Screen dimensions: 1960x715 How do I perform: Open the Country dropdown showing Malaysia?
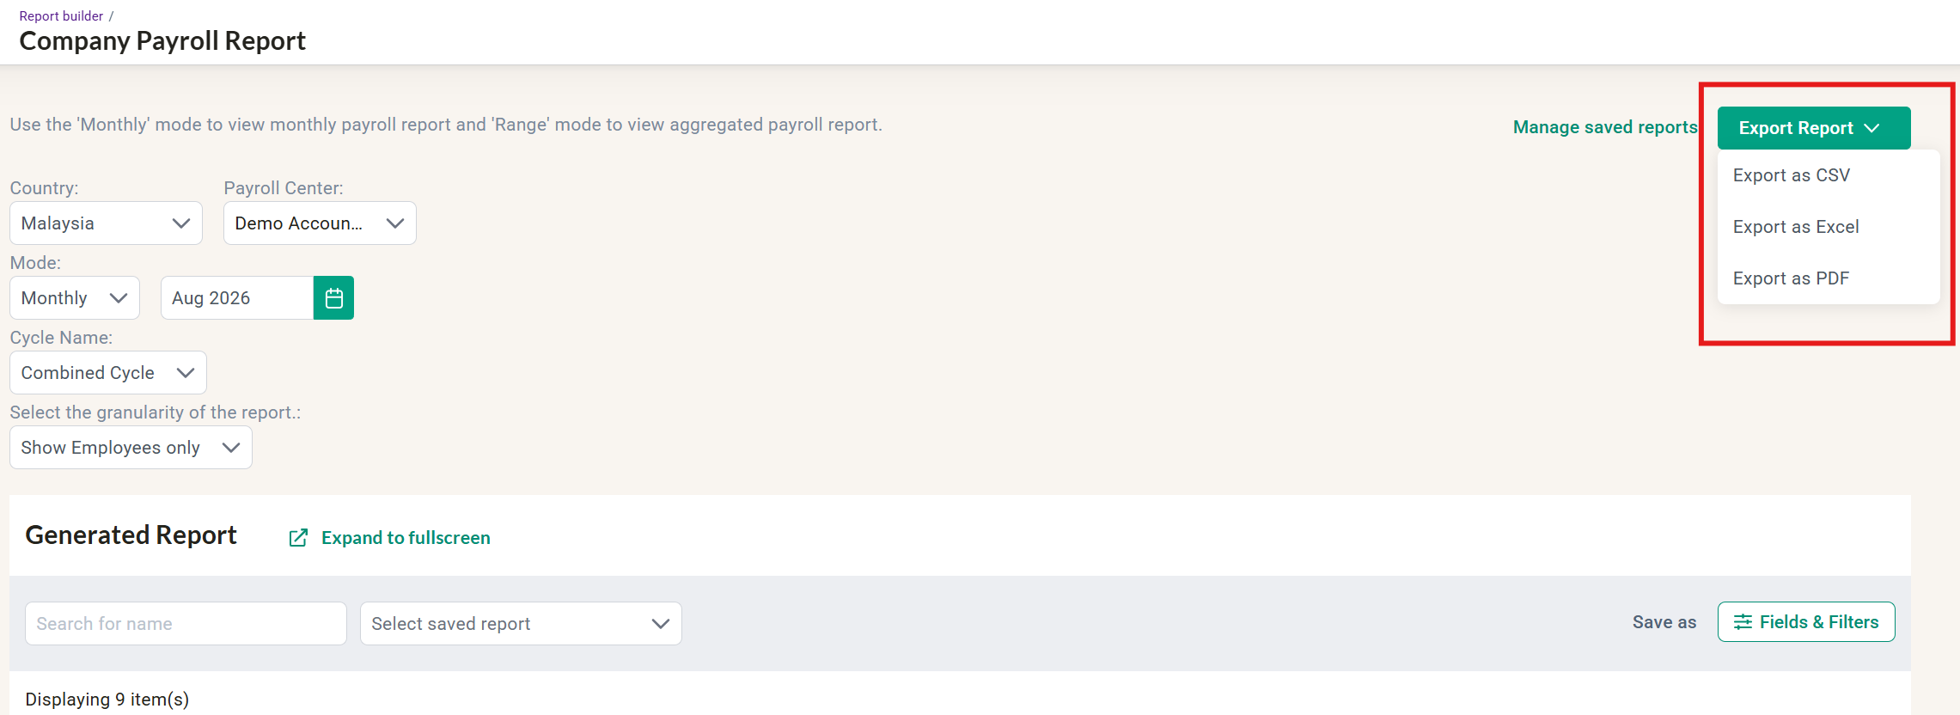pos(106,223)
